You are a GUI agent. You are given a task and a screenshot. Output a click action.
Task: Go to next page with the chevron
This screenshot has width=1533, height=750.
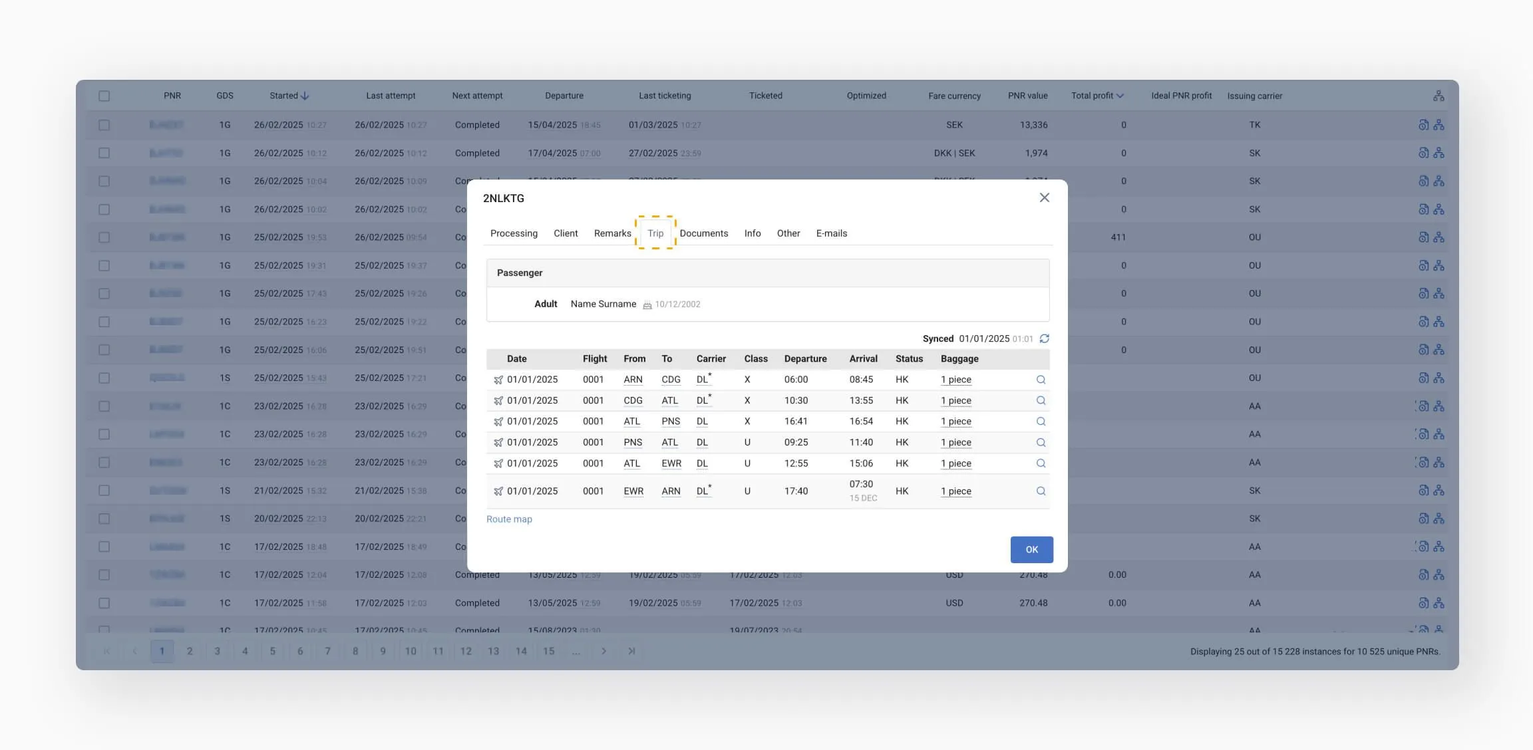coord(603,651)
